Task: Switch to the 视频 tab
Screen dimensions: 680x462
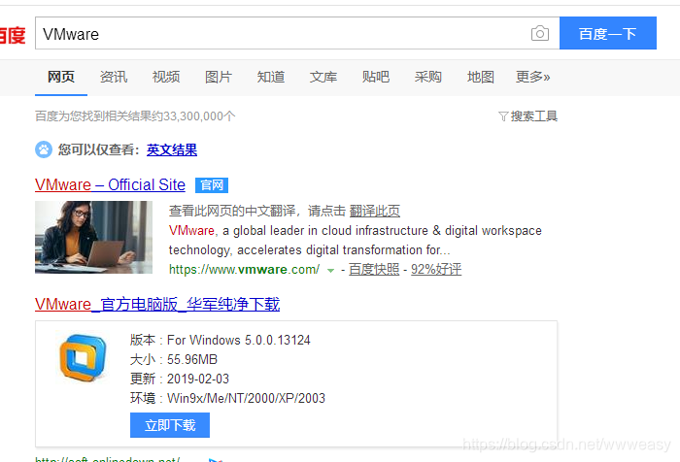Action: pyautogui.click(x=166, y=77)
